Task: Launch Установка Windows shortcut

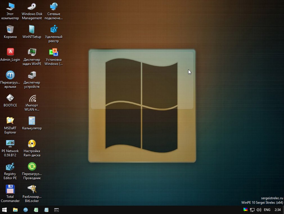Action: pos(54,57)
